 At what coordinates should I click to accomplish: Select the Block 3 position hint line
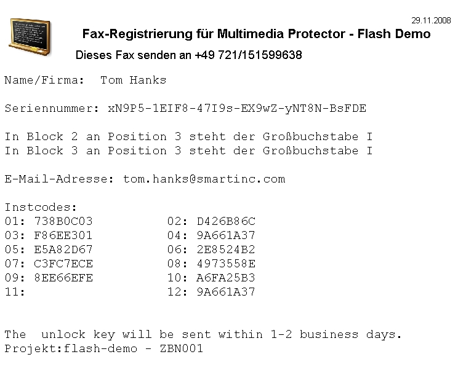tap(188, 151)
